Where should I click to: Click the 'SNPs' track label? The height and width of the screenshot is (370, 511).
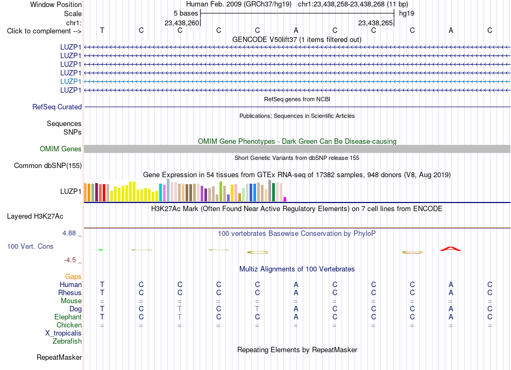73,132
